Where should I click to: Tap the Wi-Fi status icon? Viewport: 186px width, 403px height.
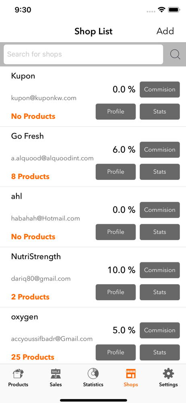(x=161, y=10)
